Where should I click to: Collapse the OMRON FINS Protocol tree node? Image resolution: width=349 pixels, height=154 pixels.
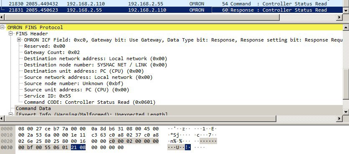(3, 27)
